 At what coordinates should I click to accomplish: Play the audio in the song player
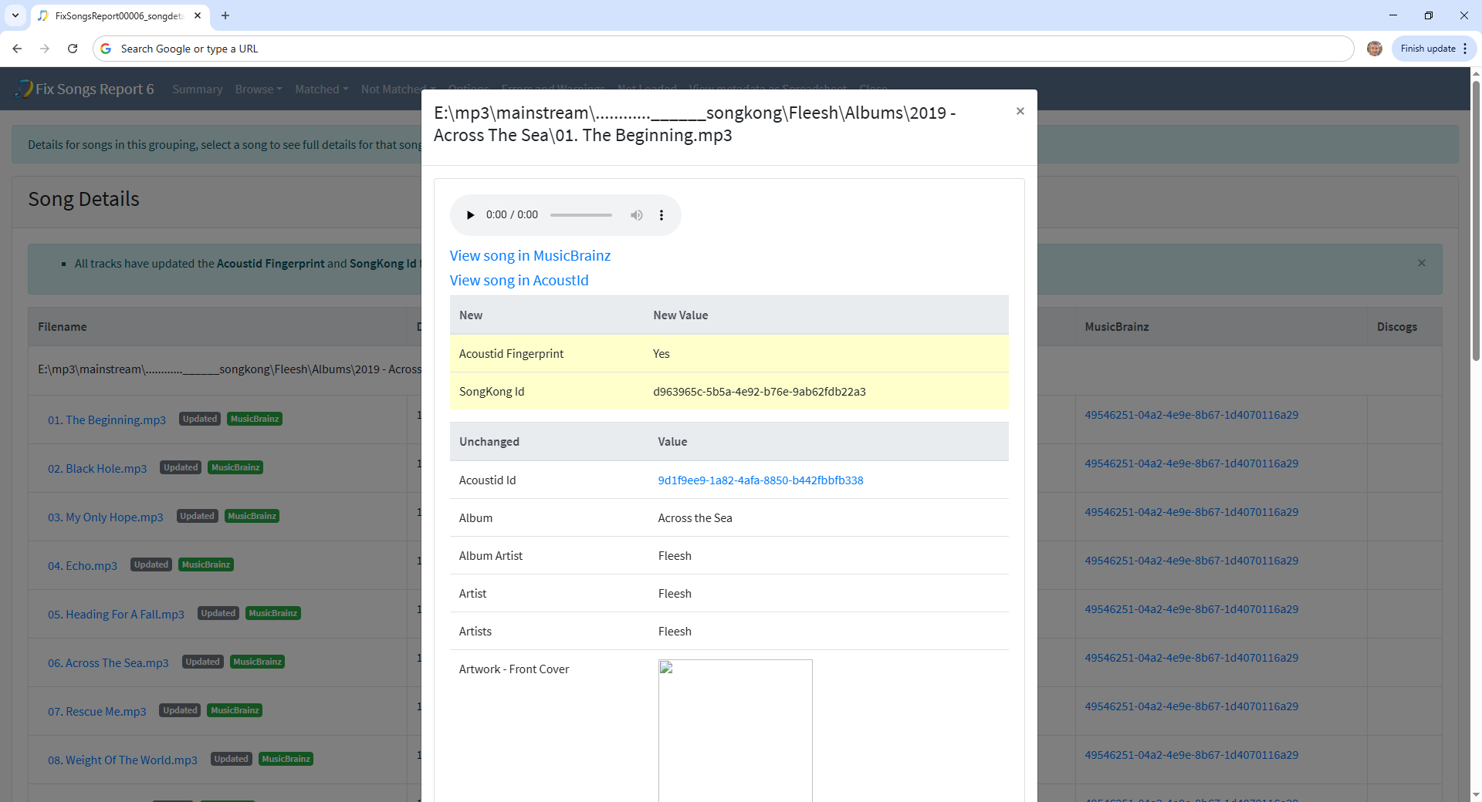tap(470, 215)
